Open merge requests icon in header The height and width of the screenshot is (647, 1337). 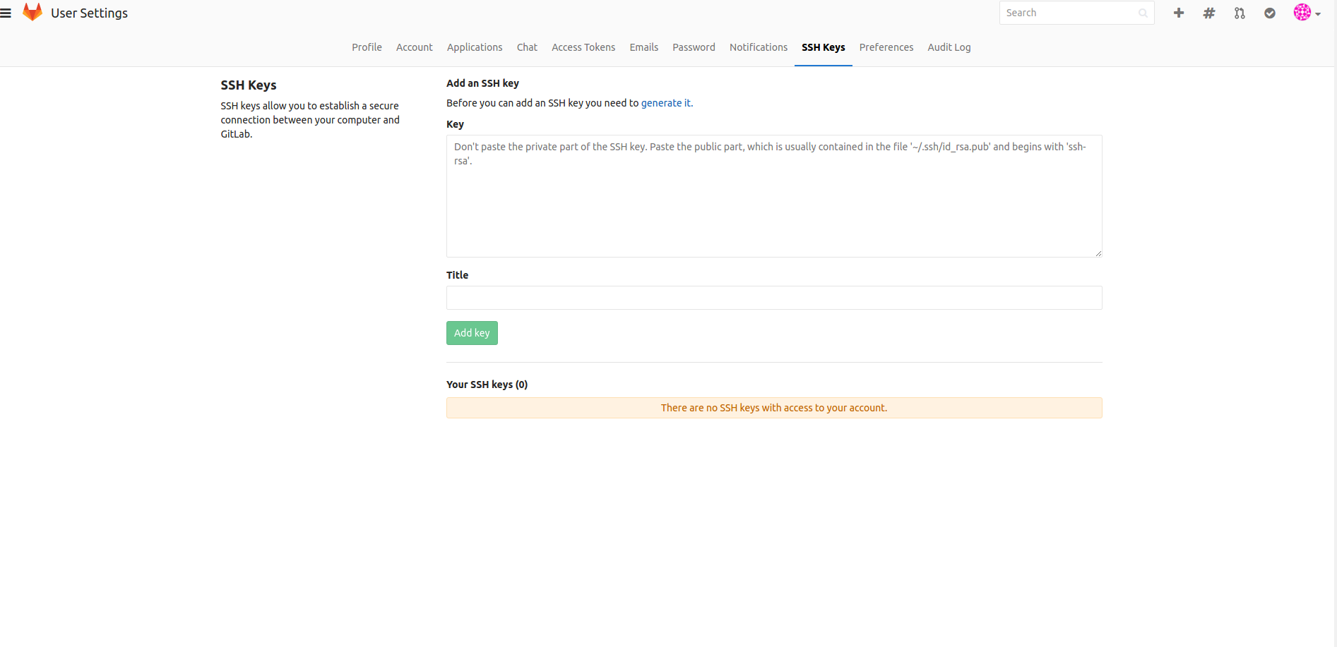pos(1239,13)
